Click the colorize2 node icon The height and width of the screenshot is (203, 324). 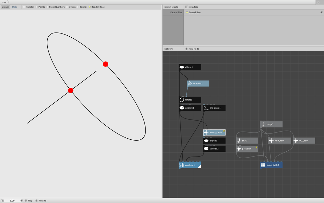pyautogui.click(x=206, y=149)
